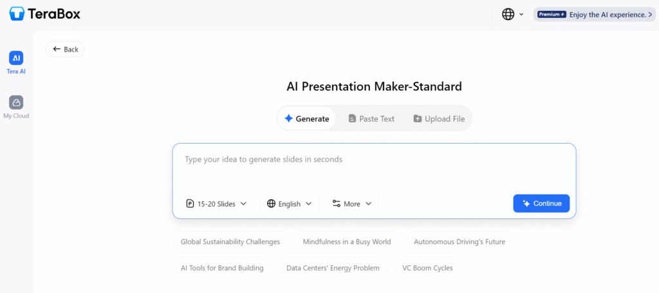Open the 15-20 Slides dropdown
659x293 pixels.
216,203
